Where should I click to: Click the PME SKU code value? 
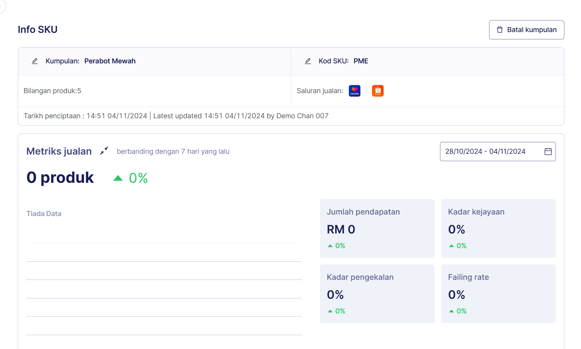[x=360, y=61]
